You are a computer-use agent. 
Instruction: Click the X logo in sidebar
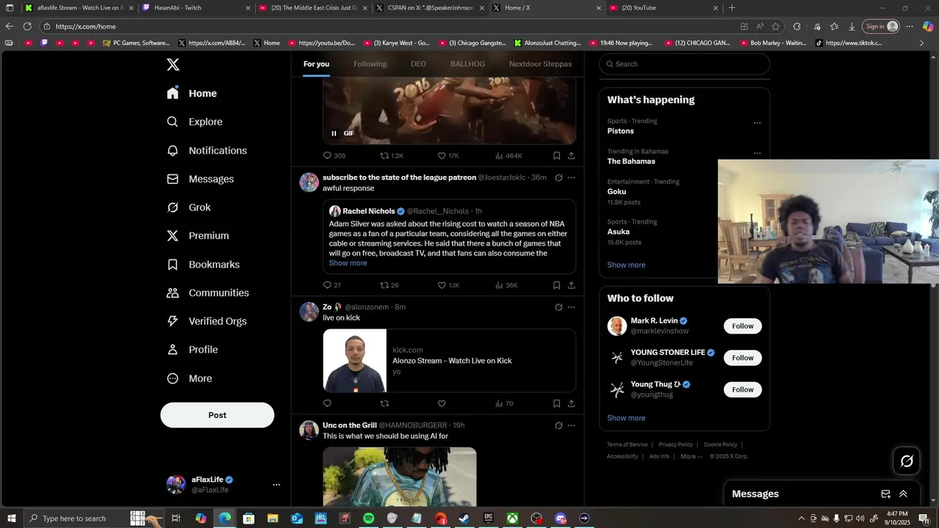pos(173,65)
